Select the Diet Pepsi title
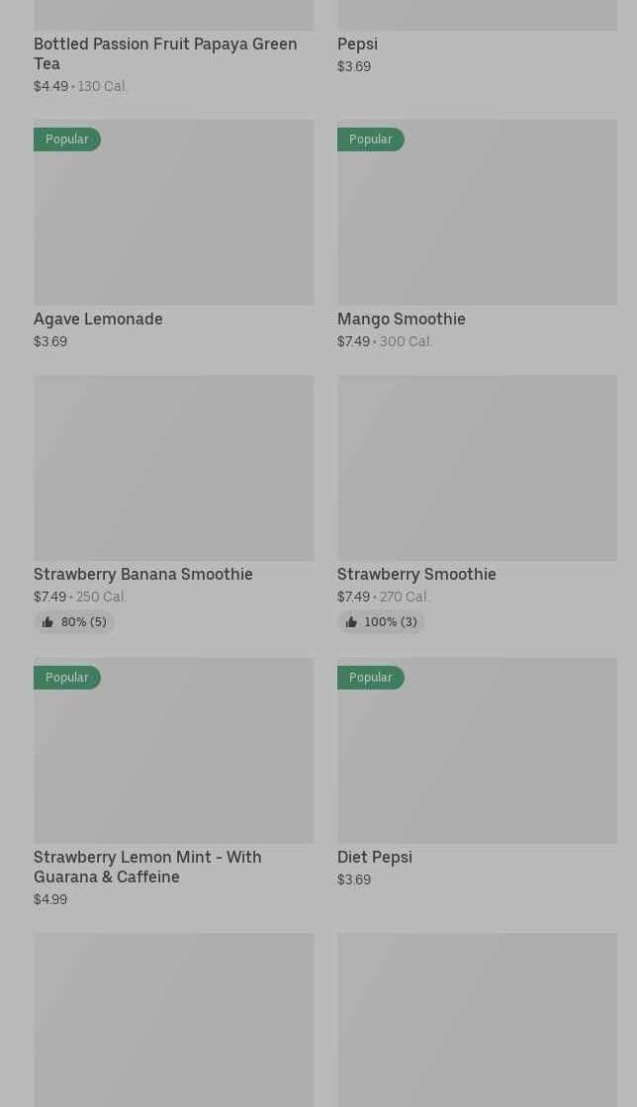 [374, 857]
